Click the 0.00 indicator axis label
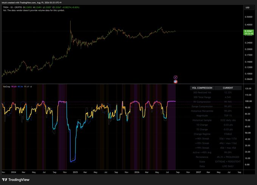 [x=247, y=165]
